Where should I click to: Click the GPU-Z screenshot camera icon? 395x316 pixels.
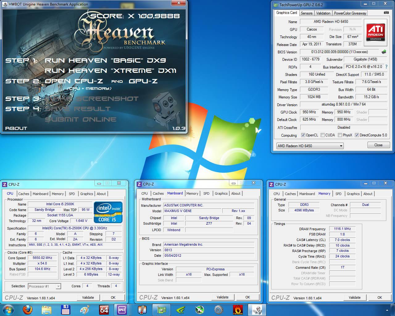[386, 13]
